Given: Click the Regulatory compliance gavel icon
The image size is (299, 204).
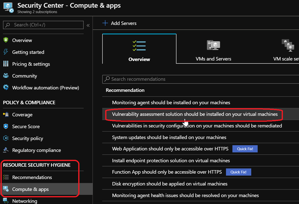Looking at the screenshot, I should 6,150.
